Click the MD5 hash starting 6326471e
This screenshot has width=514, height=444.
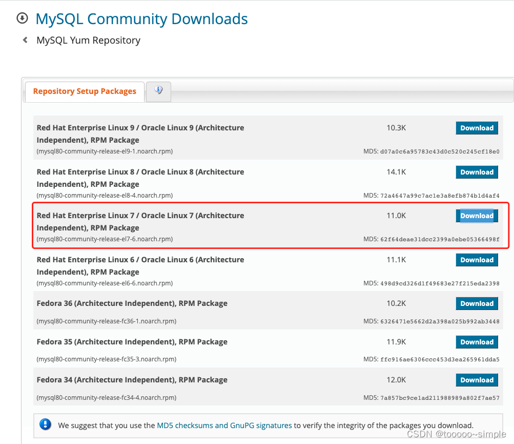pyautogui.click(x=440, y=321)
